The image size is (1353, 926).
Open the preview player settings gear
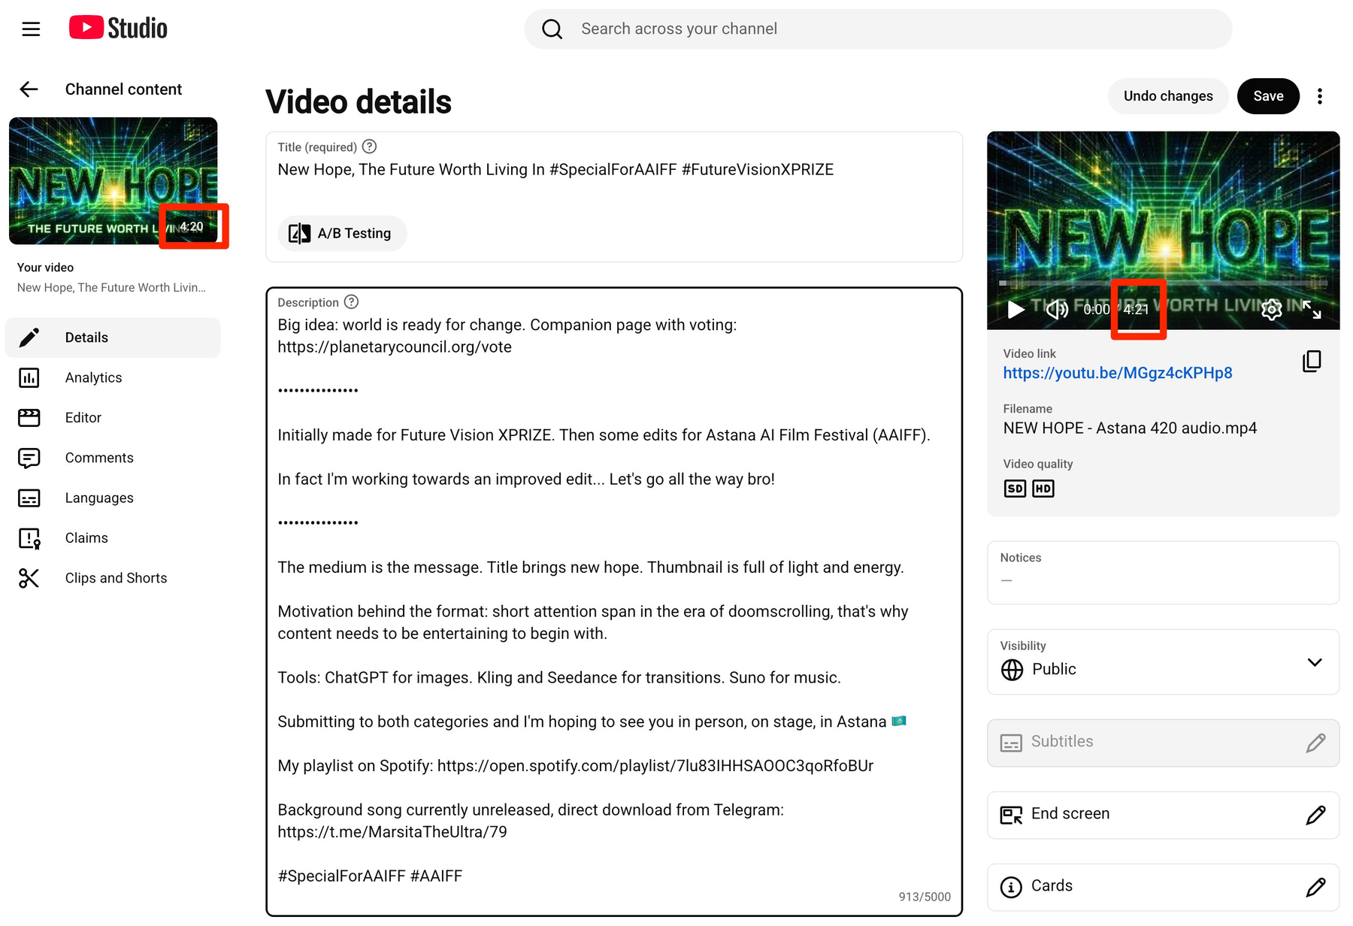click(1272, 309)
